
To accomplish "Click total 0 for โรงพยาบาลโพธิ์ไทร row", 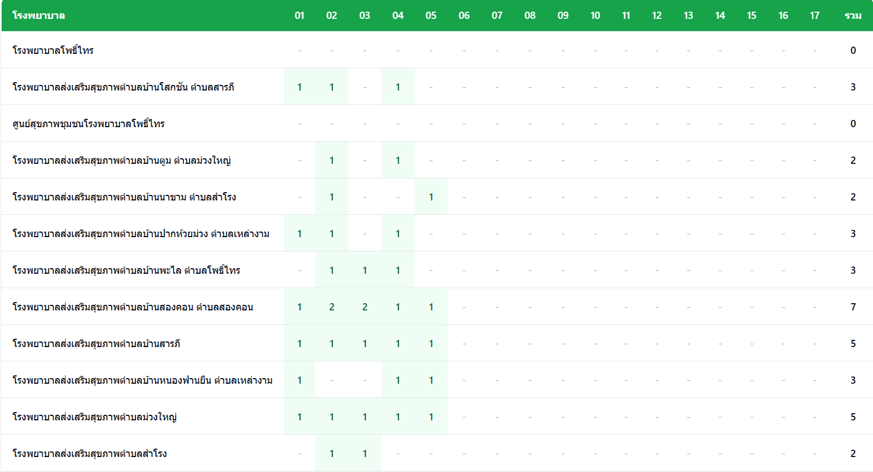I will 853,50.
